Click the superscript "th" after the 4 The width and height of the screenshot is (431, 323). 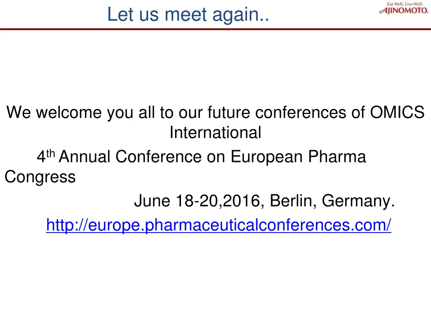51,154
